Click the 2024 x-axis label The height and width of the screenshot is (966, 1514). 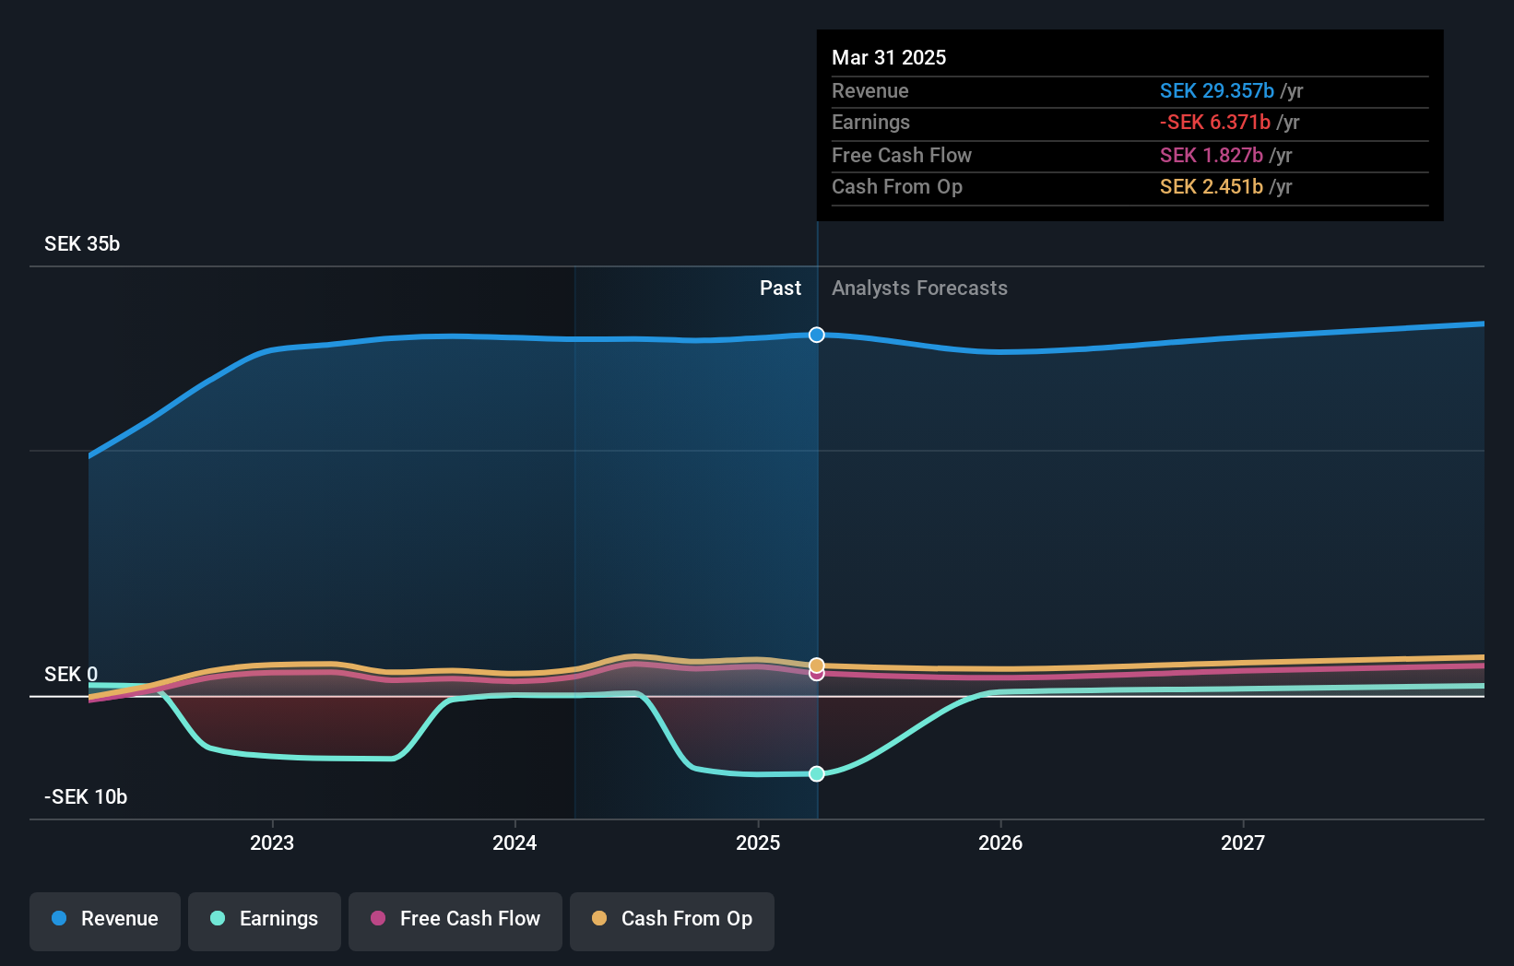(515, 842)
